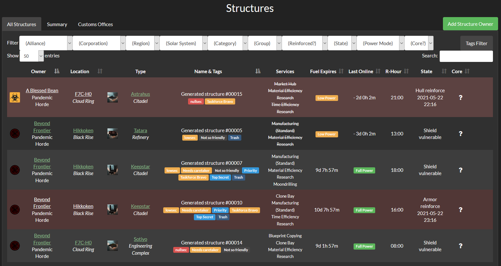Click the Beyond Frontier corporation logo beside Hikkoken Tatara
Image resolution: width=501 pixels, height=266 pixels.
(x=15, y=133)
